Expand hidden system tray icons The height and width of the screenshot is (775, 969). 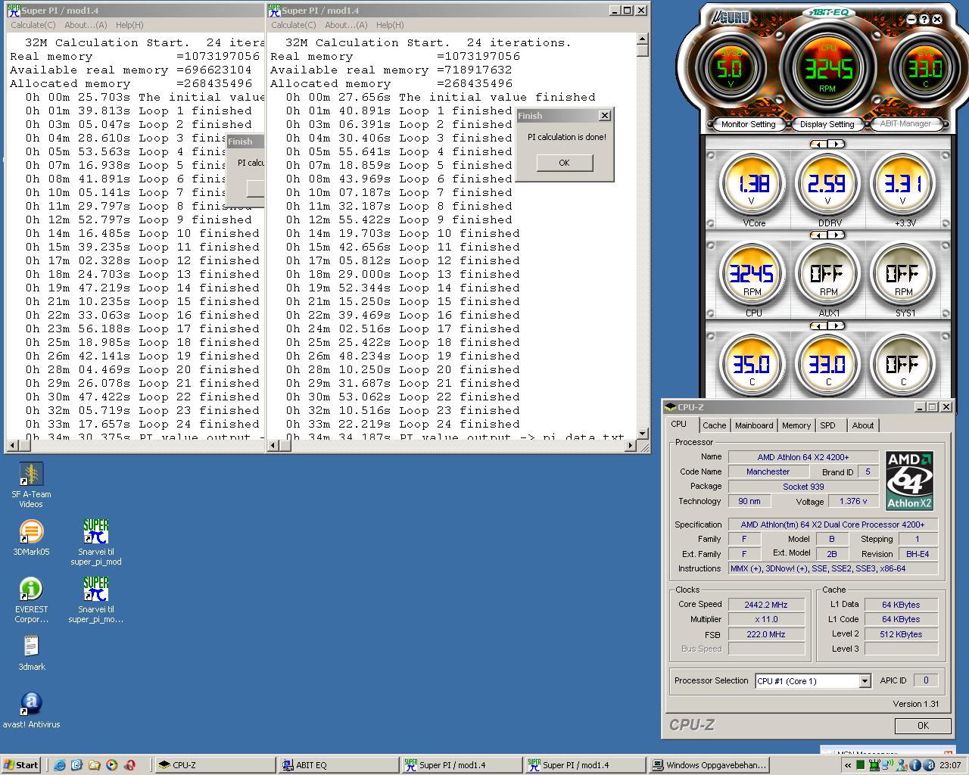847,765
